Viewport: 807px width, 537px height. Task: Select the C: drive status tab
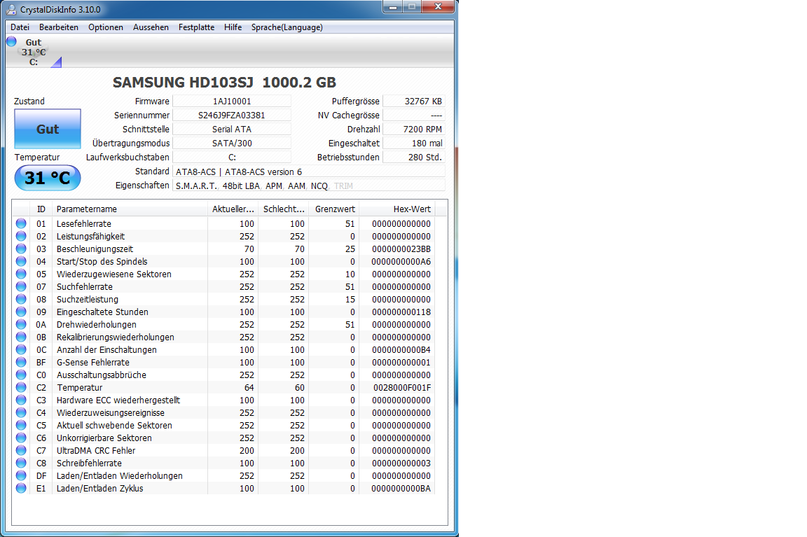(x=34, y=52)
